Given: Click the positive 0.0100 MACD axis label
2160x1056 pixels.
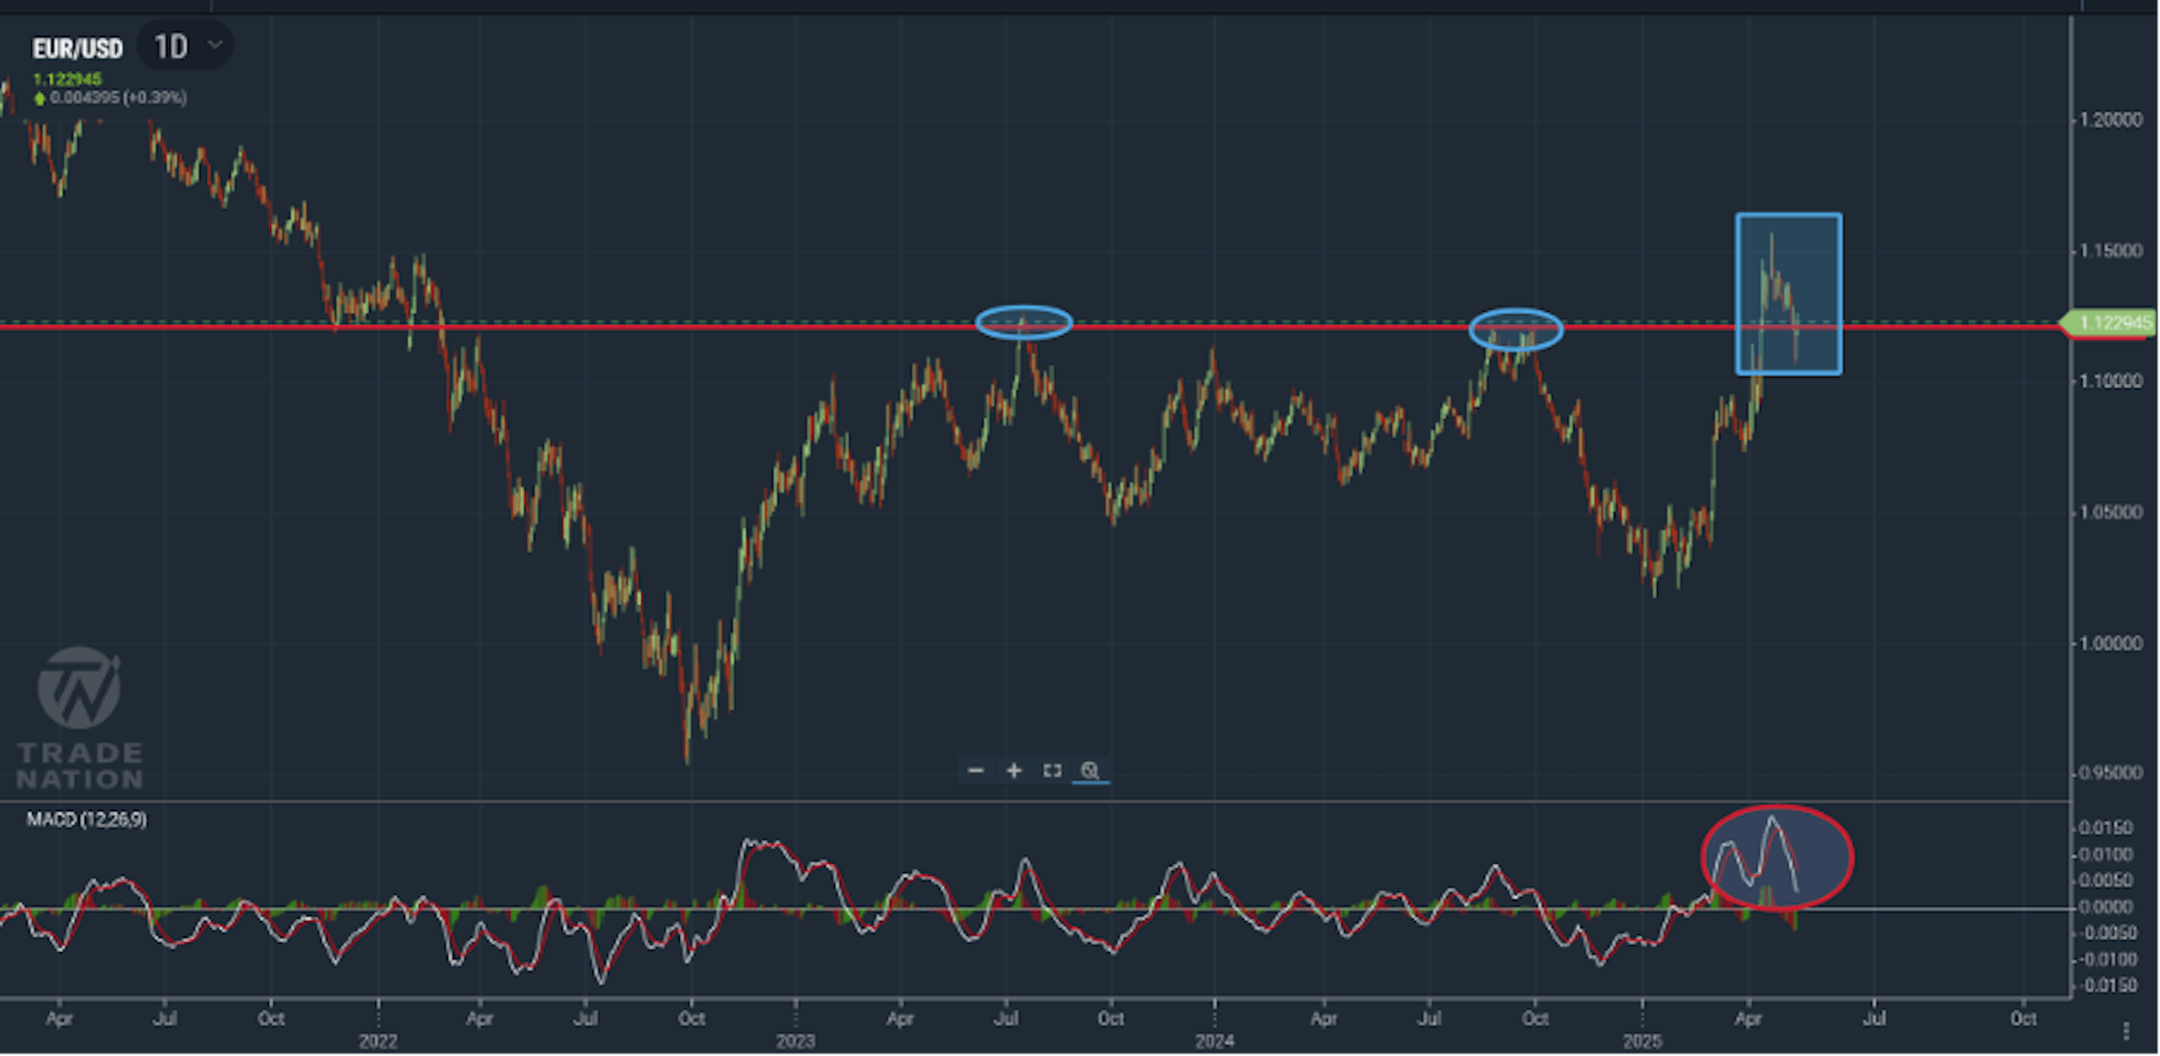Looking at the screenshot, I should pos(2105,855).
